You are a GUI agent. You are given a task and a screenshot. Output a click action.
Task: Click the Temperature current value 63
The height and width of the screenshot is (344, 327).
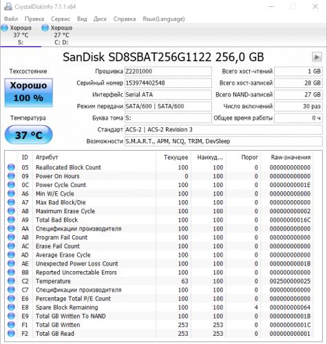[x=184, y=281]
